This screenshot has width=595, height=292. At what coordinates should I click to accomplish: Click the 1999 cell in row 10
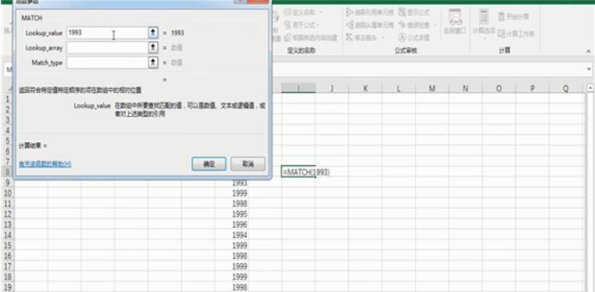click(x=232, y=193)
